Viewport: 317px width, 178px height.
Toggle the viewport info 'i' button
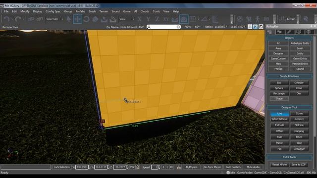(250, 27)
